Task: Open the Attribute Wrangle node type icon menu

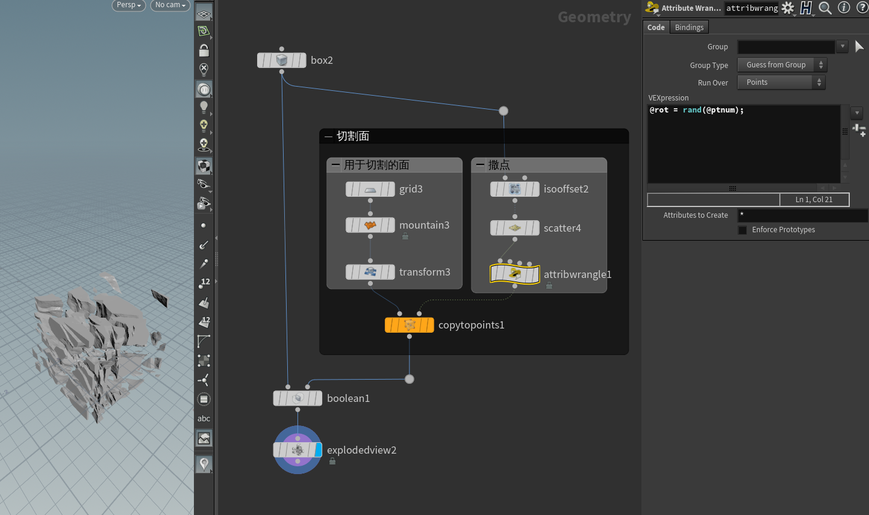Action: [652, 8]
